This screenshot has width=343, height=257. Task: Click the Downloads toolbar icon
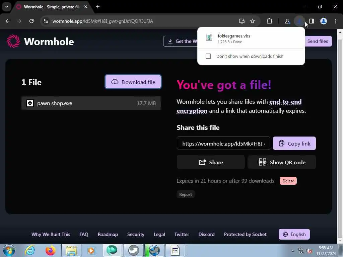(x=299, y=21)
